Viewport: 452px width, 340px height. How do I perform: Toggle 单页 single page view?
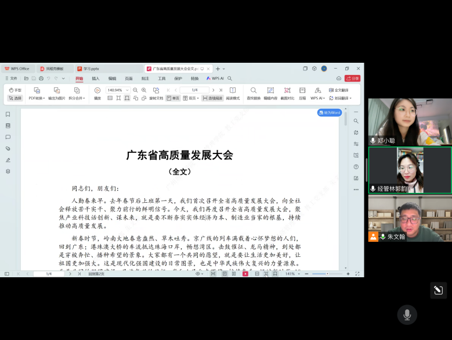(173, 98)
